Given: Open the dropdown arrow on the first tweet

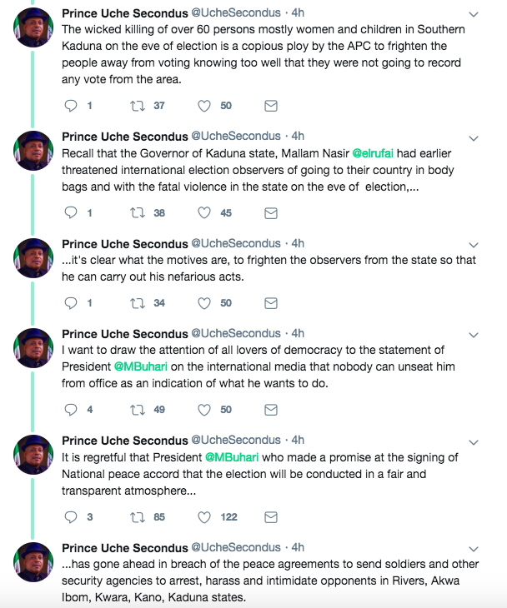Looking at the screenshot, I should point(474,15).
